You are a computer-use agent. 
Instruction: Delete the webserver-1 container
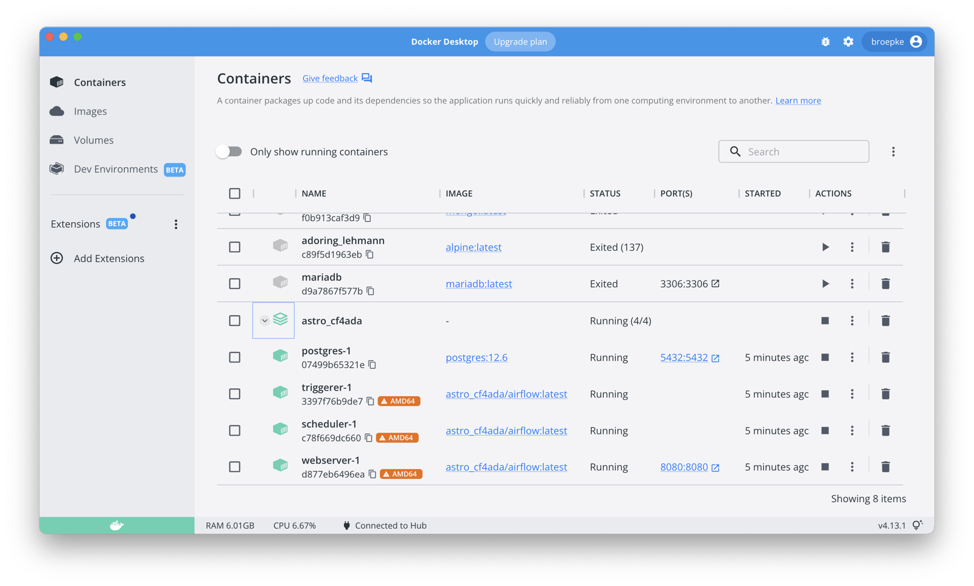point(885,467)
